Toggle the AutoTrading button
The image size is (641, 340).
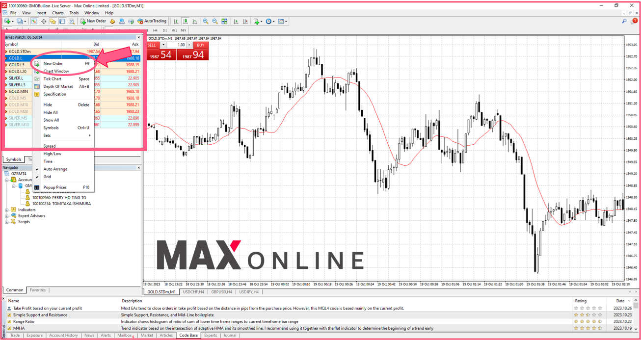click(x=152, y=21)
